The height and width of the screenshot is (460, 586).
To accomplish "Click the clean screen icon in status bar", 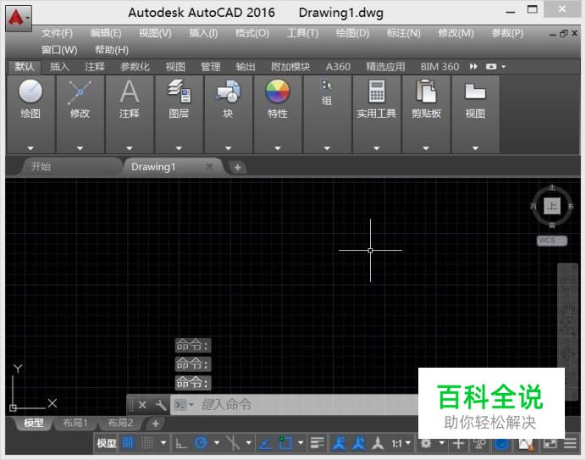I will (550, 444).
